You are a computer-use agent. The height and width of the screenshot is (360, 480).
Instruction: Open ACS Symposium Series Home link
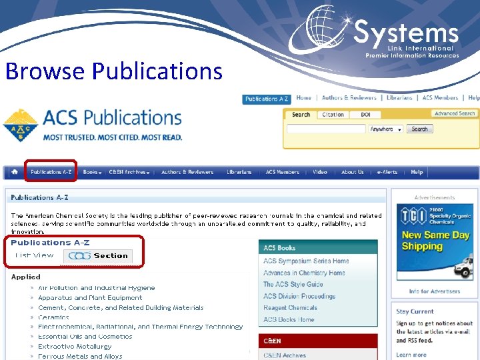coord(306,261)
